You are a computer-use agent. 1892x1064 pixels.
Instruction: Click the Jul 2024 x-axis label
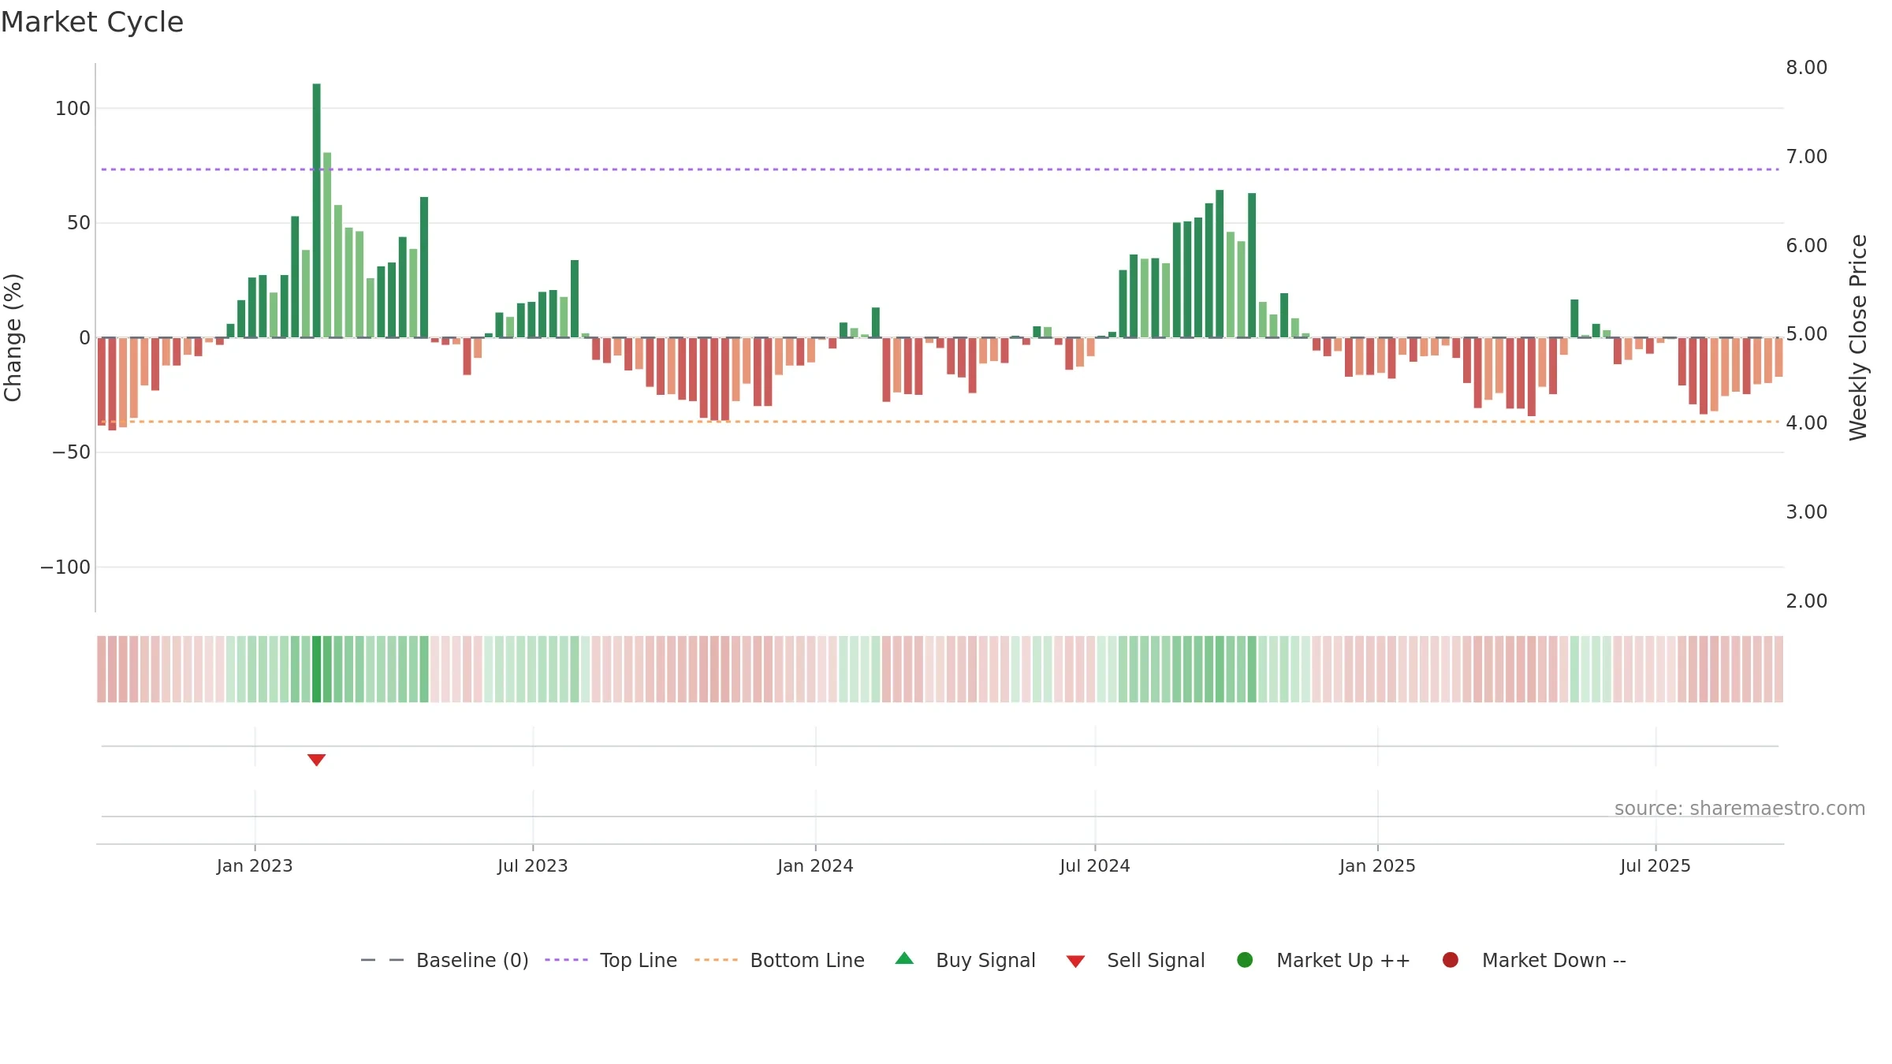click(x=1095, y=866)
